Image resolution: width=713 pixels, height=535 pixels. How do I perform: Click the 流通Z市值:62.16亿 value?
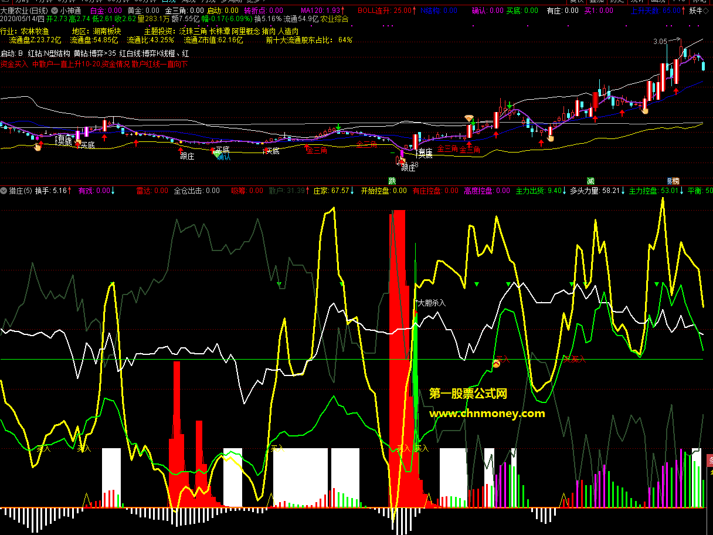pyautogui.click(x=213, y=40)
